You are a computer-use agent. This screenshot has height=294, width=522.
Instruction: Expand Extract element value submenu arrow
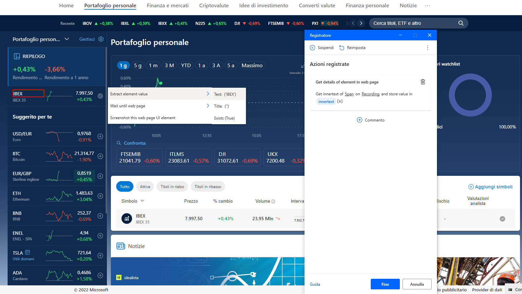(x=208, y=94)
